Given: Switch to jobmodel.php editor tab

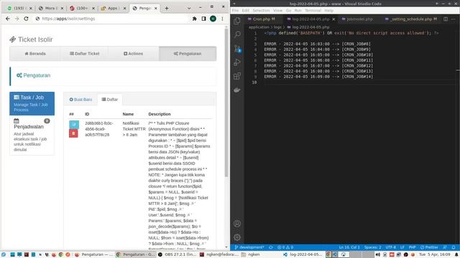Looking at the screenshot, I should pos(359,19).
